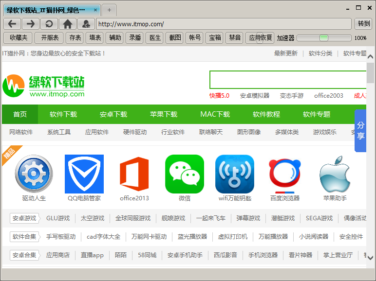Open the wifi万能钥匙 icon
This screenshot has height=281, width=376.
click(x=235, y=174)
